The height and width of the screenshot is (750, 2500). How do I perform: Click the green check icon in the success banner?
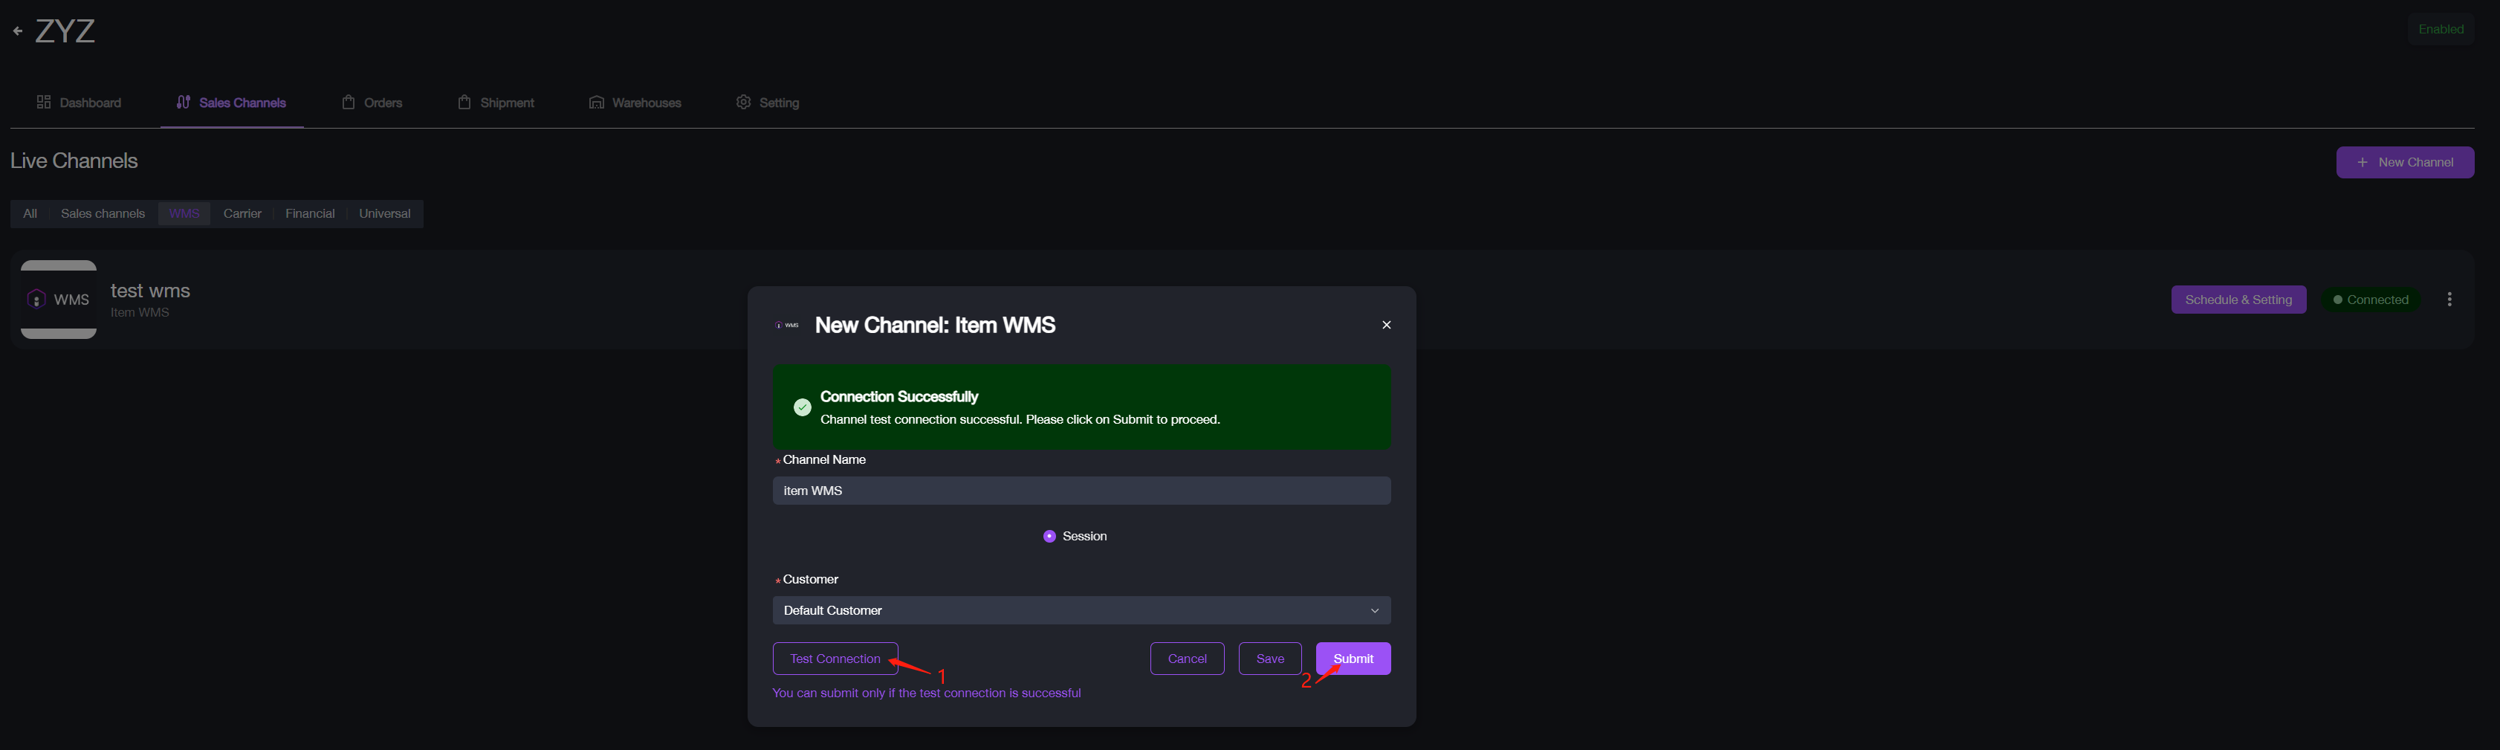(802, 407)
